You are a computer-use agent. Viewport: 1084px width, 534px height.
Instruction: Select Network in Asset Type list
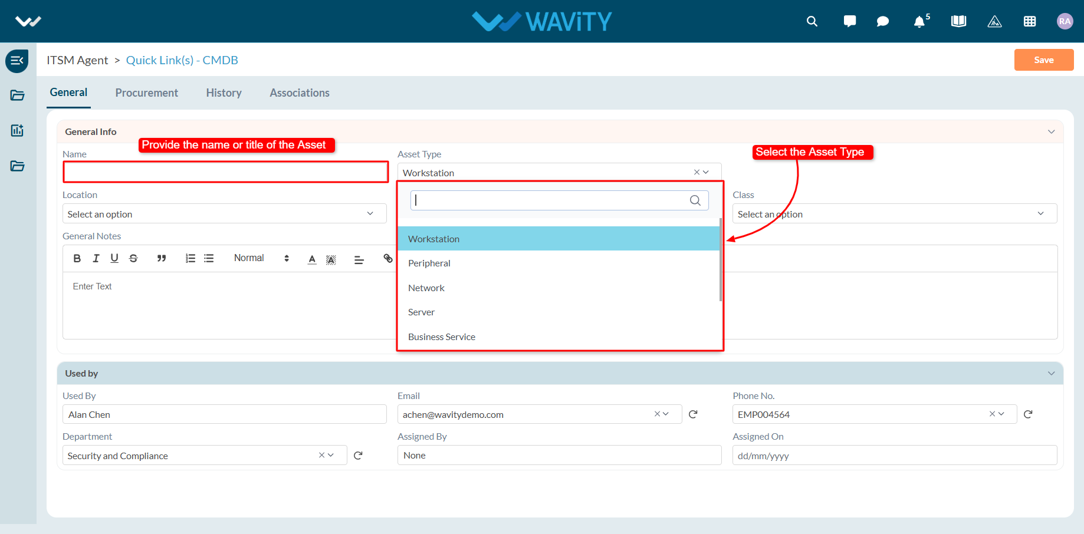pyautogui.click(x=559, y=288)
